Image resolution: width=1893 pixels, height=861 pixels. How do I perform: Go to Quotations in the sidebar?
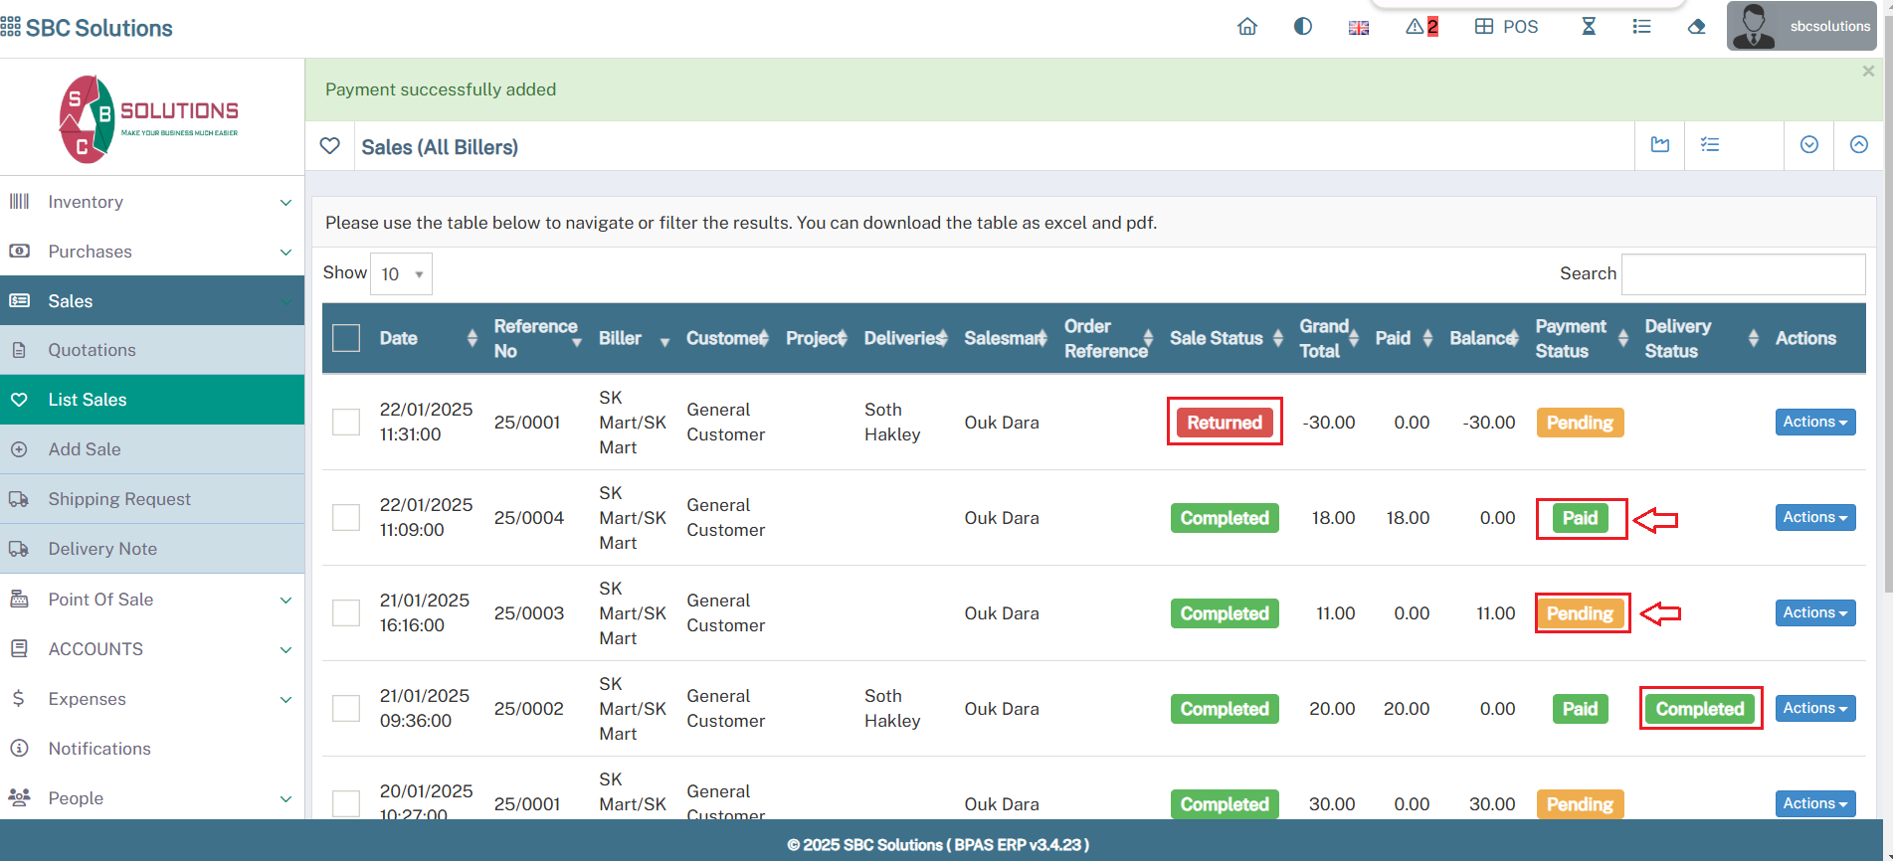[92, 350]
